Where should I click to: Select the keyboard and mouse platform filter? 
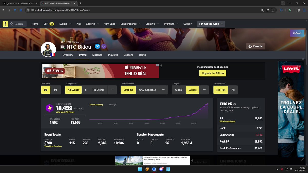(46, 90)
